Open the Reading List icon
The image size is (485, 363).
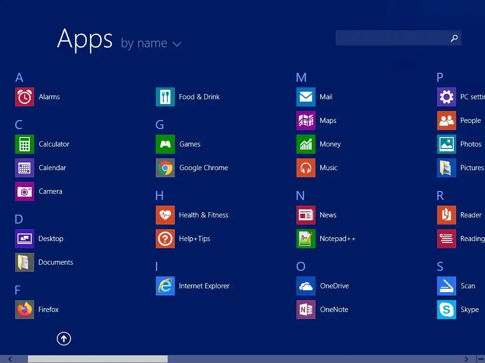coord(447,239)
